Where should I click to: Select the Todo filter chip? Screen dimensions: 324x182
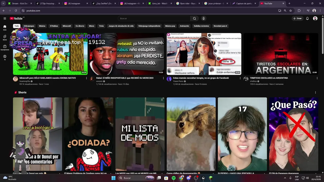[16, 26]
